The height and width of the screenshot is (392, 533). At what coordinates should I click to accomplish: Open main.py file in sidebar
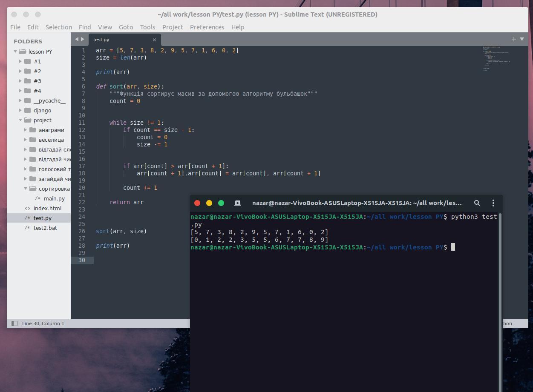pos(54,198)
